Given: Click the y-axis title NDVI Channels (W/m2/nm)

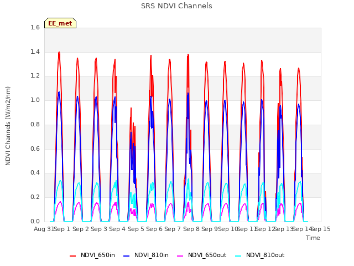Looking at the screenshot, I should [x=8, y=126].
